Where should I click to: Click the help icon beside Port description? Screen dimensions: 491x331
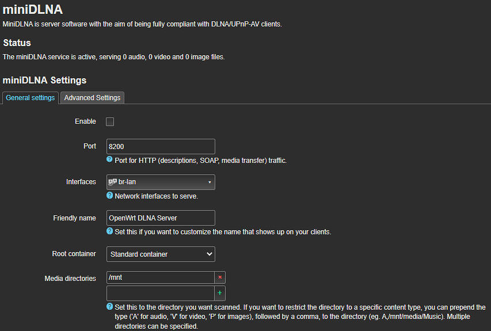(x=109, y=159)
